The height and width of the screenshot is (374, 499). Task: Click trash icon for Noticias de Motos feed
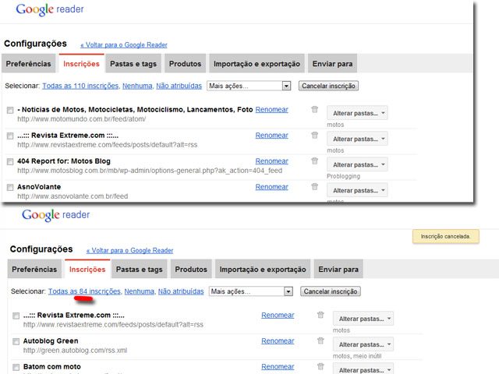[x=314, y=109]
